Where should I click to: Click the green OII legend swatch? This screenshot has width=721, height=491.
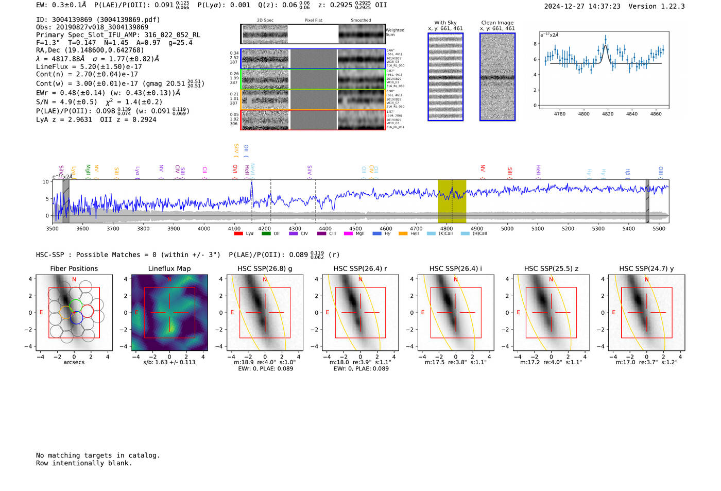click(x=266, y=233)
